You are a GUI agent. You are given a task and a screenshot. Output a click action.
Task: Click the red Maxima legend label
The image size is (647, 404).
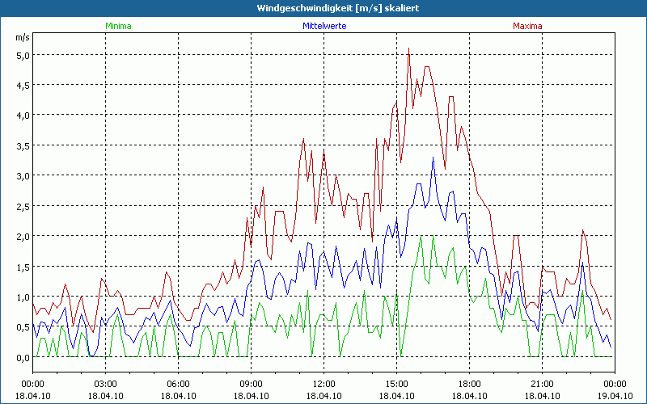pos(527,26)
